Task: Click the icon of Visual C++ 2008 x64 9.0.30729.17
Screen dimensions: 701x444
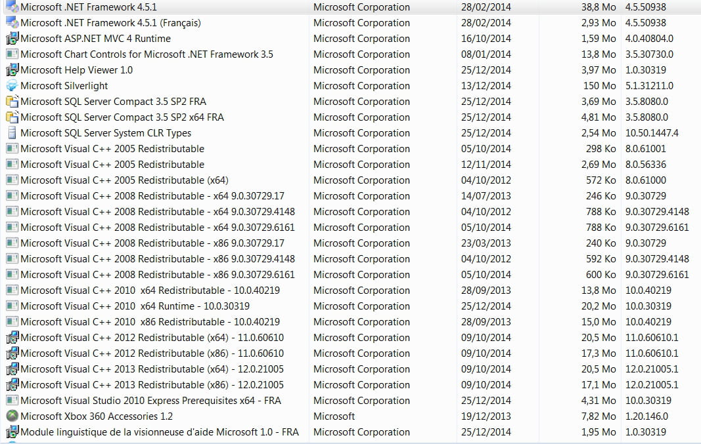Action: point(12,195)
